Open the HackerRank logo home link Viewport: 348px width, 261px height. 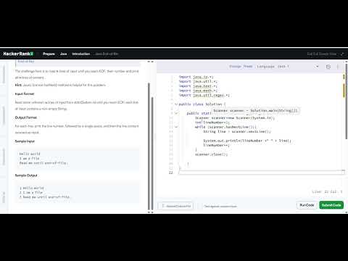pos(18,54)
